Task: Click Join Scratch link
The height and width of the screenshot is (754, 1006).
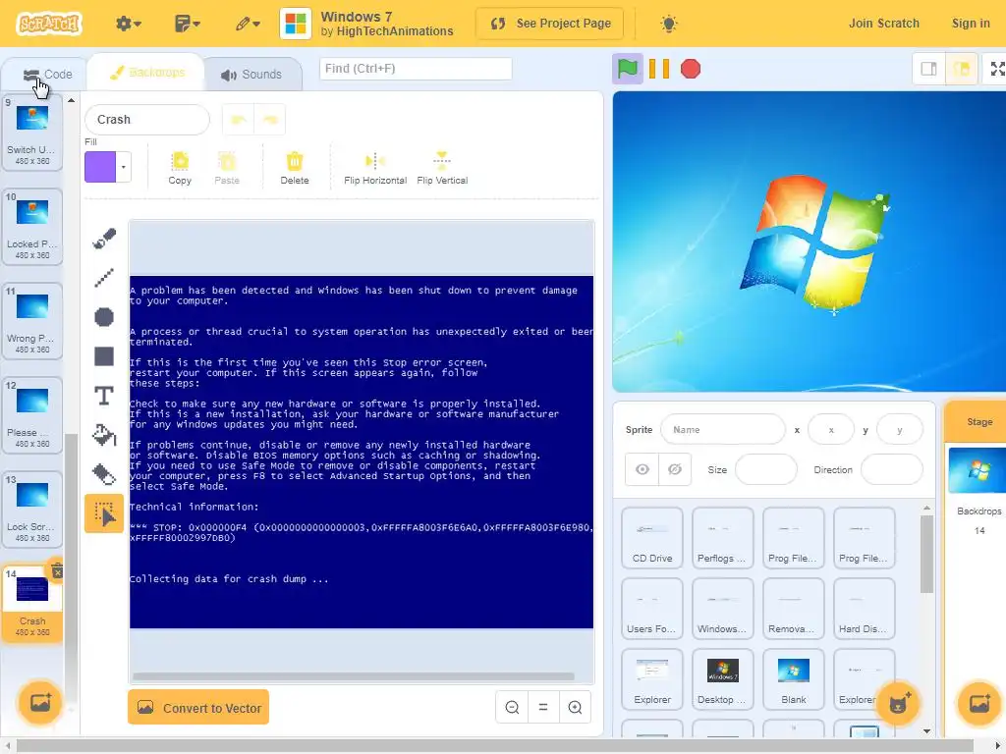Action: pyautogui.click(x=883, y=24)
